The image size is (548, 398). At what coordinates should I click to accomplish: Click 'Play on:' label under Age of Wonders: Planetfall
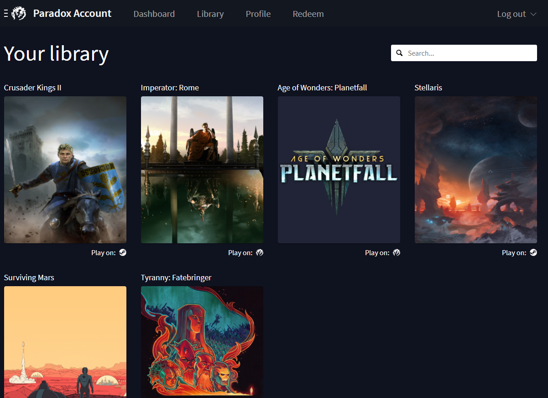point(377,252)
